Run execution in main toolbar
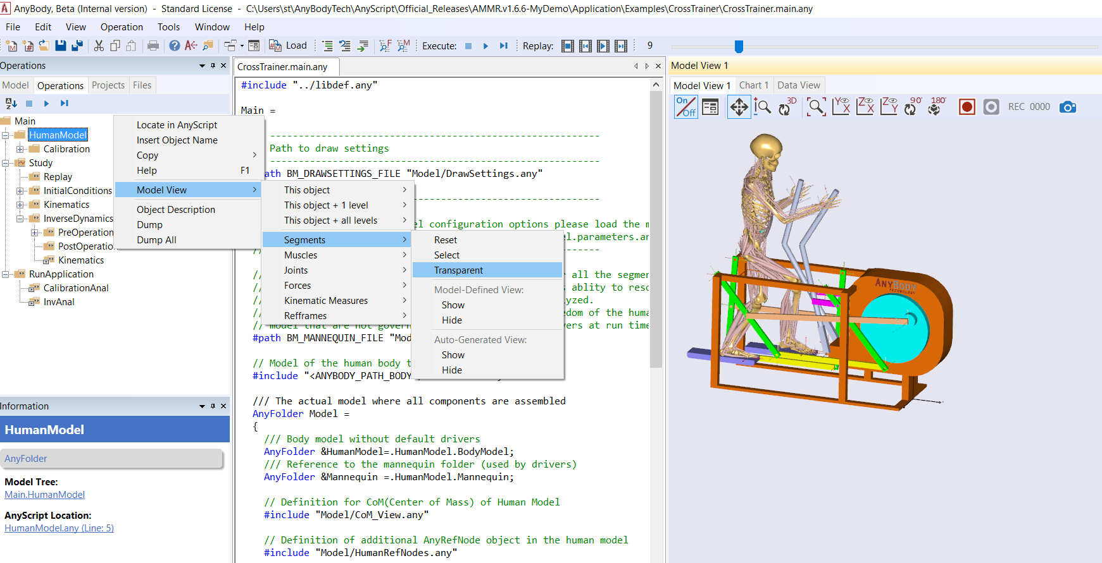This screenshot has width=1102, height=563. coord(485,45)
